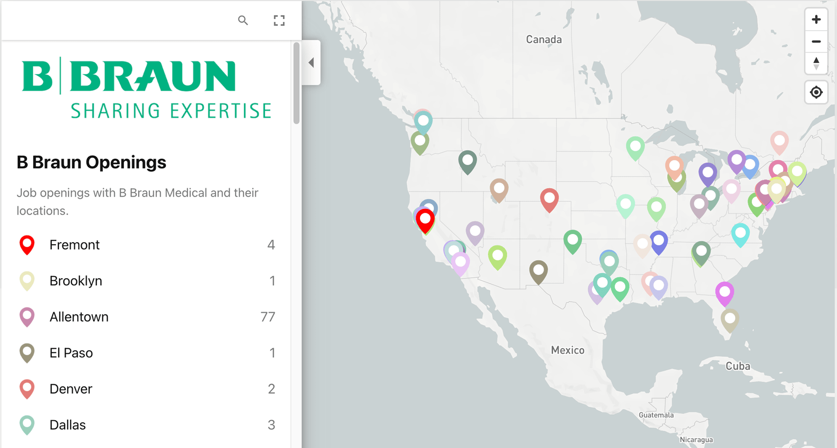This screenshot has height=448, width=837.
Task: Click the sidebar vertical scrollbar
Action: [296, 84]
